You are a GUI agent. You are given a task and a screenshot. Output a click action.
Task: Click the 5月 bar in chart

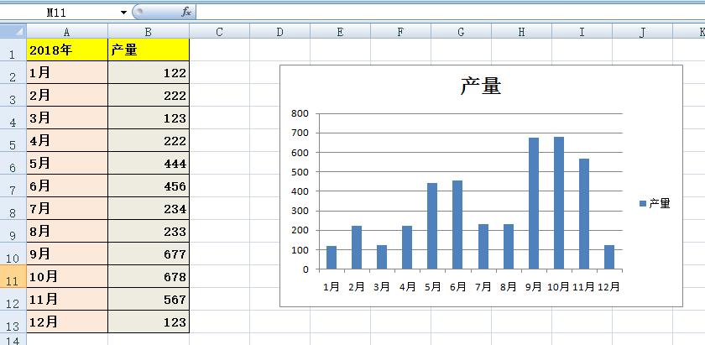coord(432,226)
